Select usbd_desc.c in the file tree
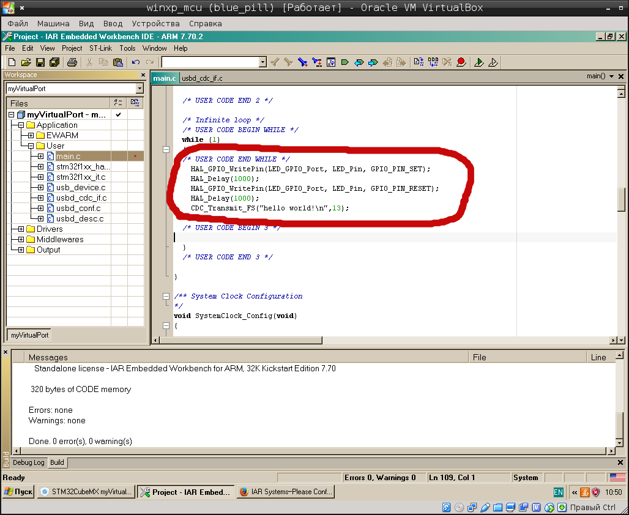Viewport: 629px width, 515px height. (x=80, y=218)
